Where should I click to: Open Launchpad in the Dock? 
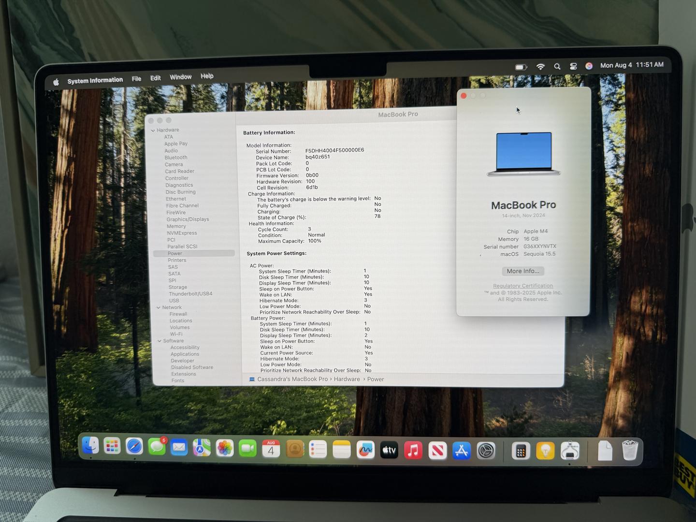(x=112, y=446)
